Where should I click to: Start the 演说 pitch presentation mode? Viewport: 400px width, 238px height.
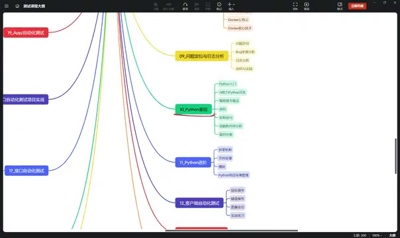coord(307,6)
